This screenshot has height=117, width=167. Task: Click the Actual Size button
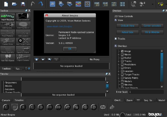127,32
